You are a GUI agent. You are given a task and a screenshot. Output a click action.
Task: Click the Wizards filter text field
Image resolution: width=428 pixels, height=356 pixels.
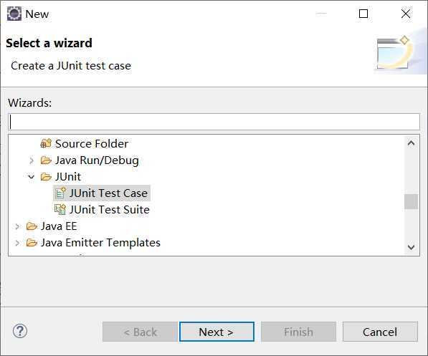pos(214,122)
